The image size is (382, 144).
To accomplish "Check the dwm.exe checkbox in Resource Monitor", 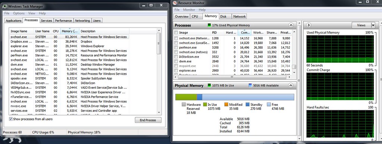I will pos(176,61).
